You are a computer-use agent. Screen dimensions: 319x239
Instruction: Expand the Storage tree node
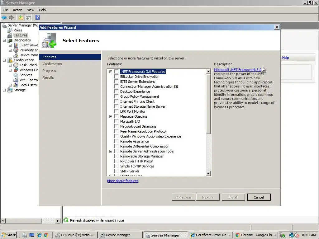point(4,90)
